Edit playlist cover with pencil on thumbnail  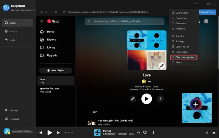click(162, 65)
